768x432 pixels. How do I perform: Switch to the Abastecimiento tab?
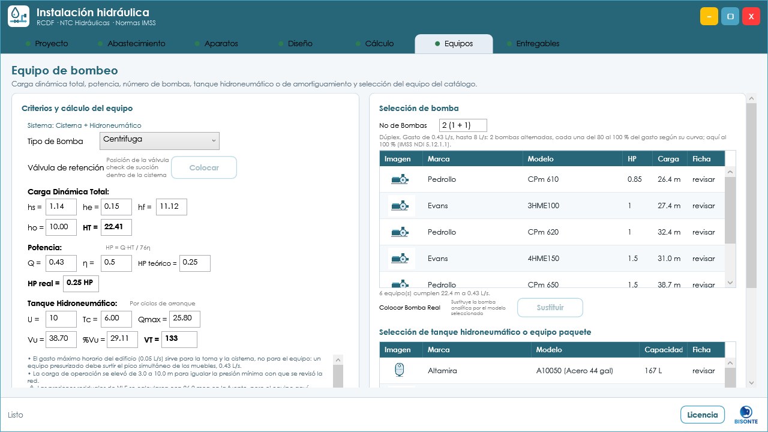click(132, 44)
